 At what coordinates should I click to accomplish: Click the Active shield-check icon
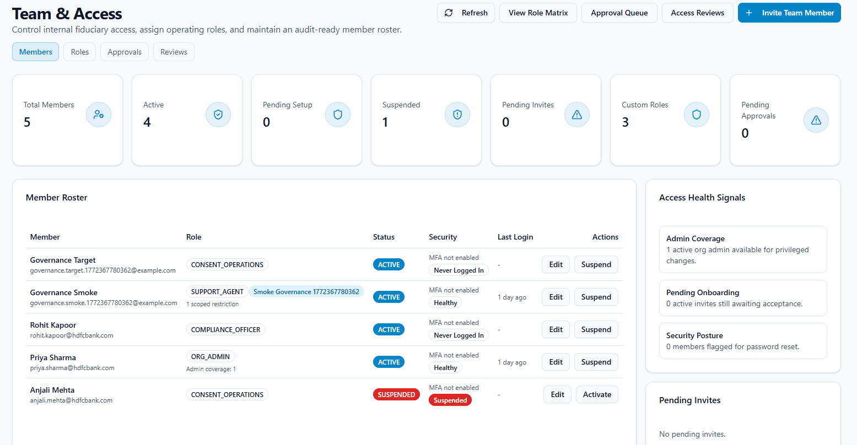[218, 115]
